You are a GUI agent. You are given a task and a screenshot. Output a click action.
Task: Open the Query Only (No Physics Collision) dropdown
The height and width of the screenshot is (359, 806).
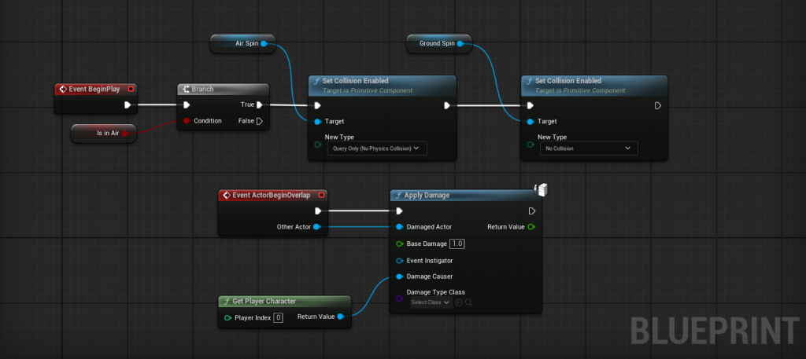tap(376, 148)
